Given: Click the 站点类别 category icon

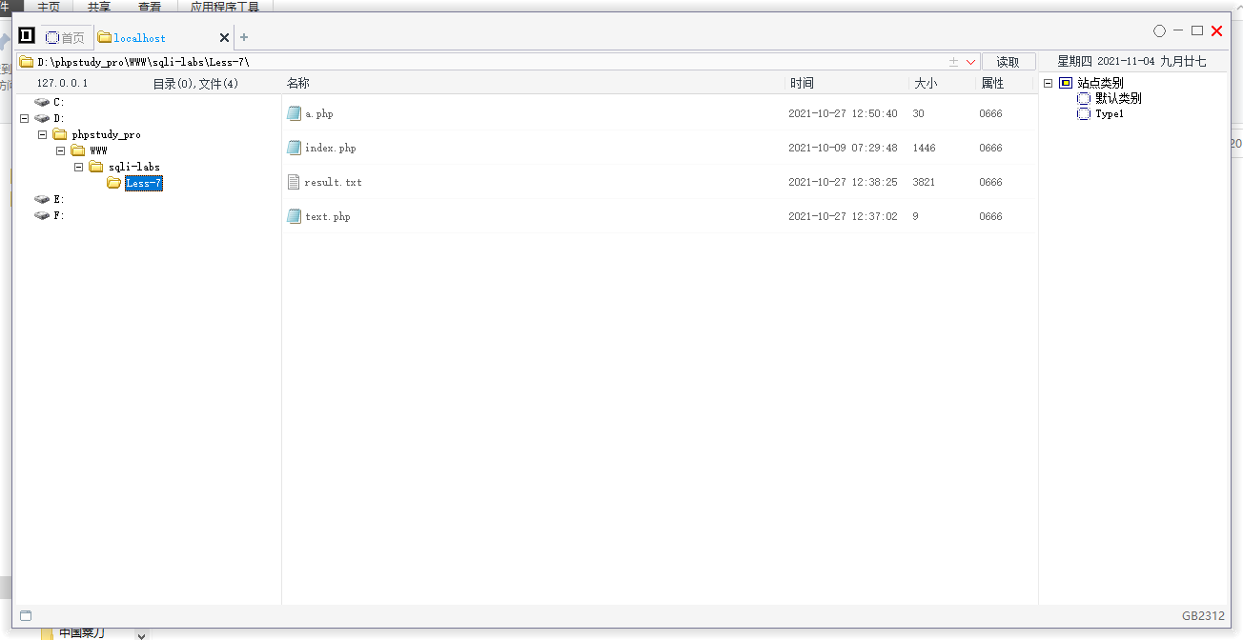Looking at the screenshot, I should pos(1066,83).
